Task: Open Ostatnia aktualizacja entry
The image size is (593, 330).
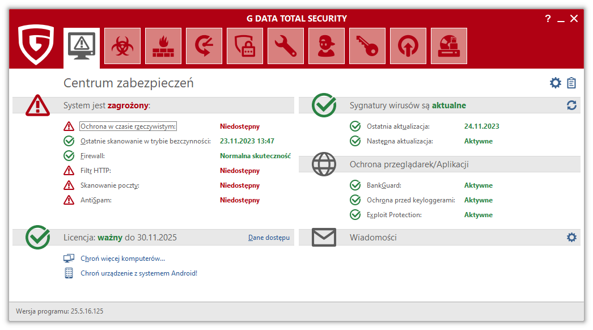Action: [x=398, y=126]
